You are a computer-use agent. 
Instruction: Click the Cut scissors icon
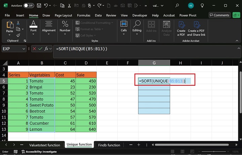point(18,22)
